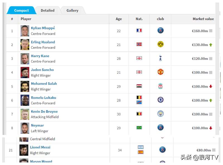Click the Manchester City club crest
The height and width of the screenshot is (165, 223).
[161, 114]
